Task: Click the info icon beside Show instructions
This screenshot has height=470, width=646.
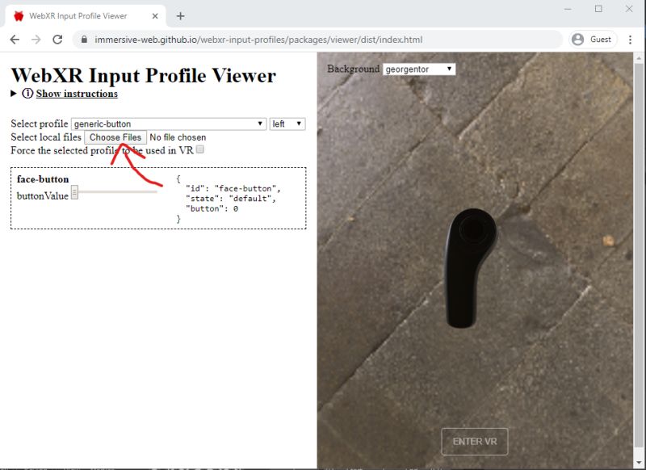Action: (28, 94)
